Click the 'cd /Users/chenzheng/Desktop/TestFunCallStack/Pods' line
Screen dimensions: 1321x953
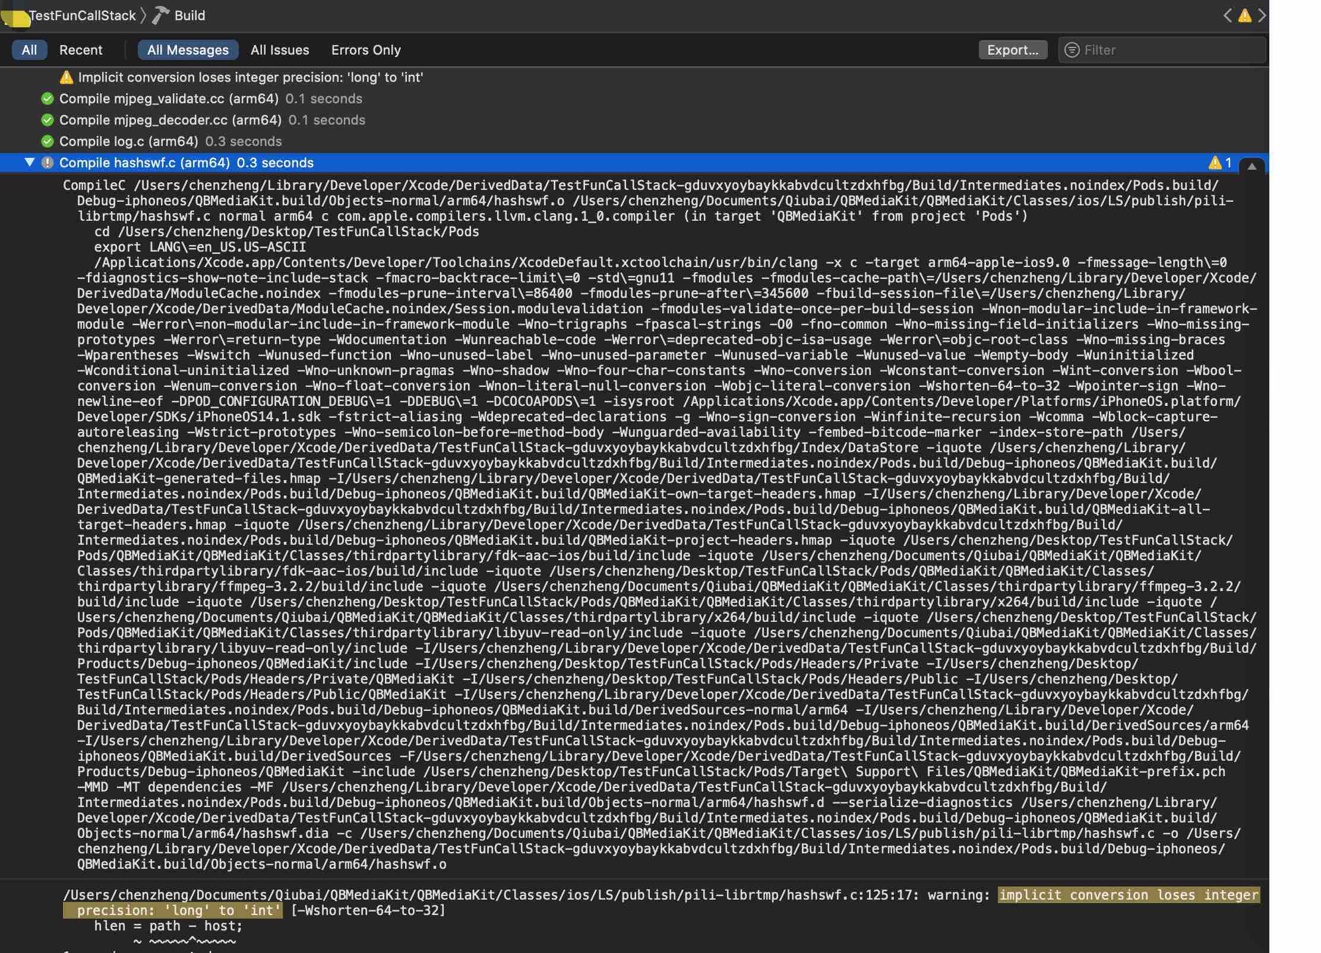coord(286,231)
